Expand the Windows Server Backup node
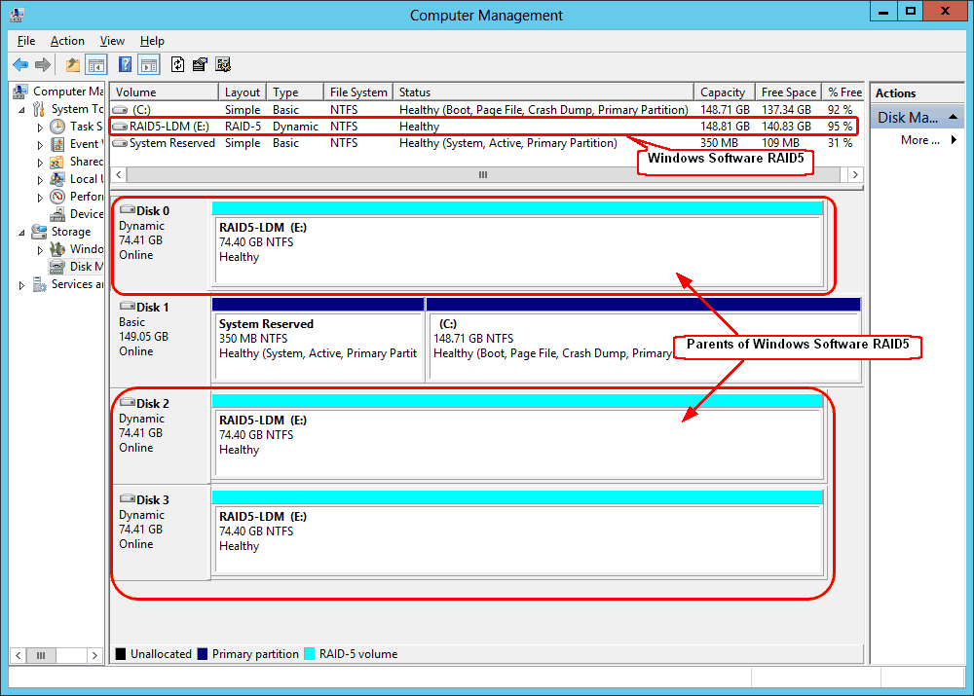The image size is (974, 696). click(40, 249)
